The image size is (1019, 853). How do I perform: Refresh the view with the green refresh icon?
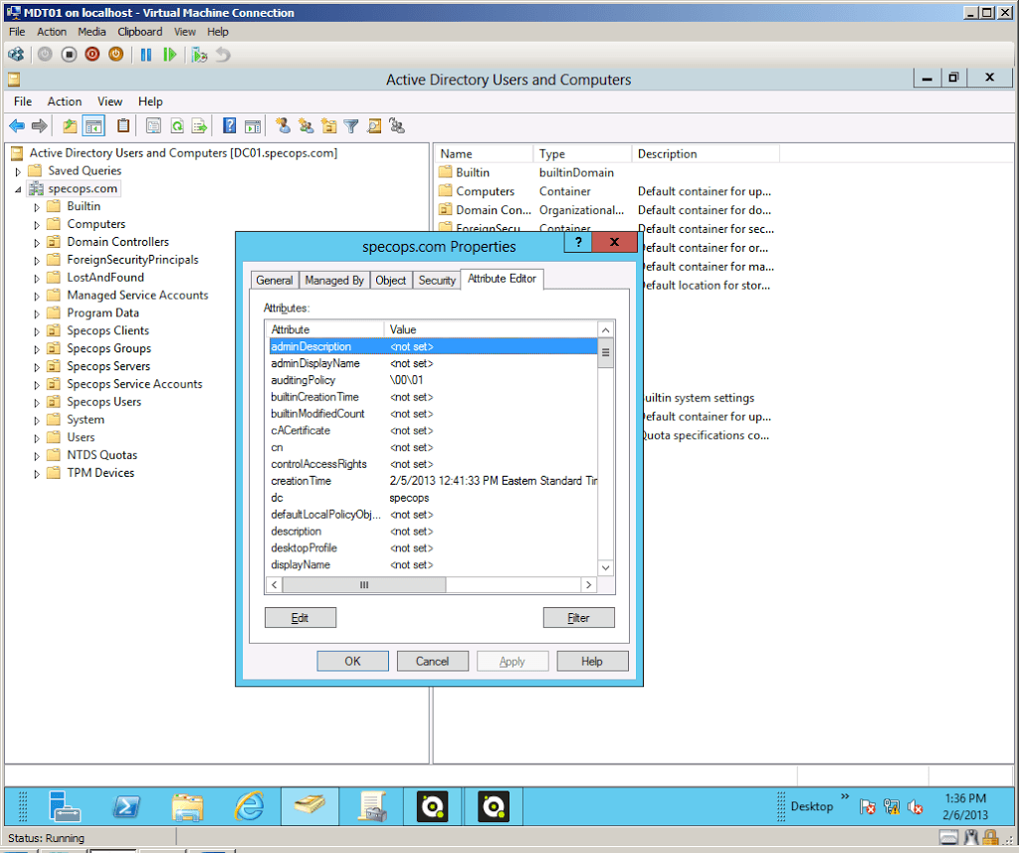[x=177, y=125]
